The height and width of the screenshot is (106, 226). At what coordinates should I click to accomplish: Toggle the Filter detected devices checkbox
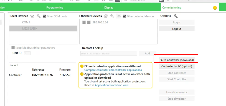pos(124,16)
